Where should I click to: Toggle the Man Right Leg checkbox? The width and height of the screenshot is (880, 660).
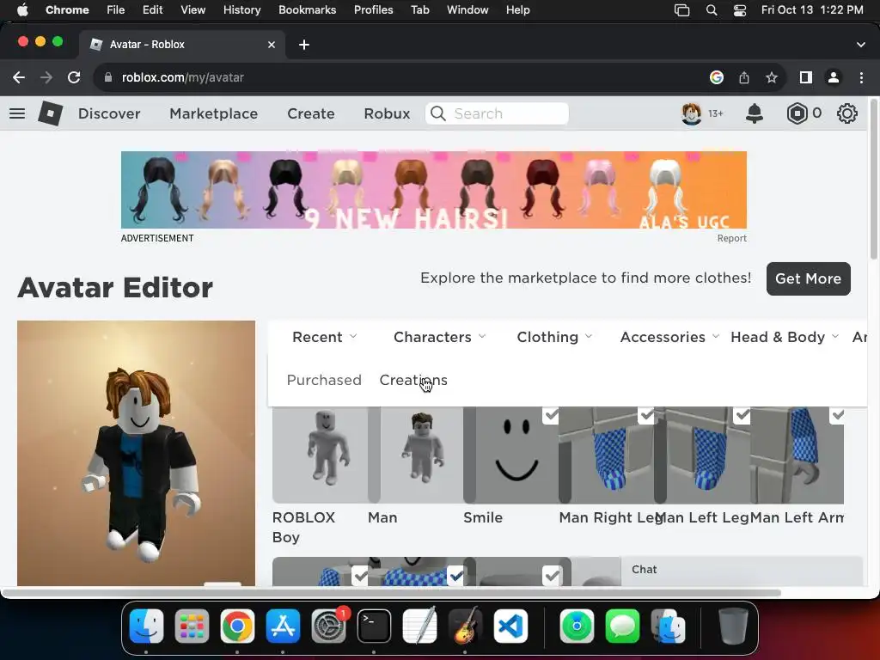[x=647, y=415]
